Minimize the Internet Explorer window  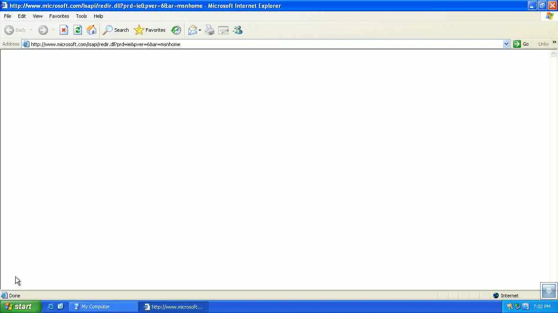[x=532, y=6]
